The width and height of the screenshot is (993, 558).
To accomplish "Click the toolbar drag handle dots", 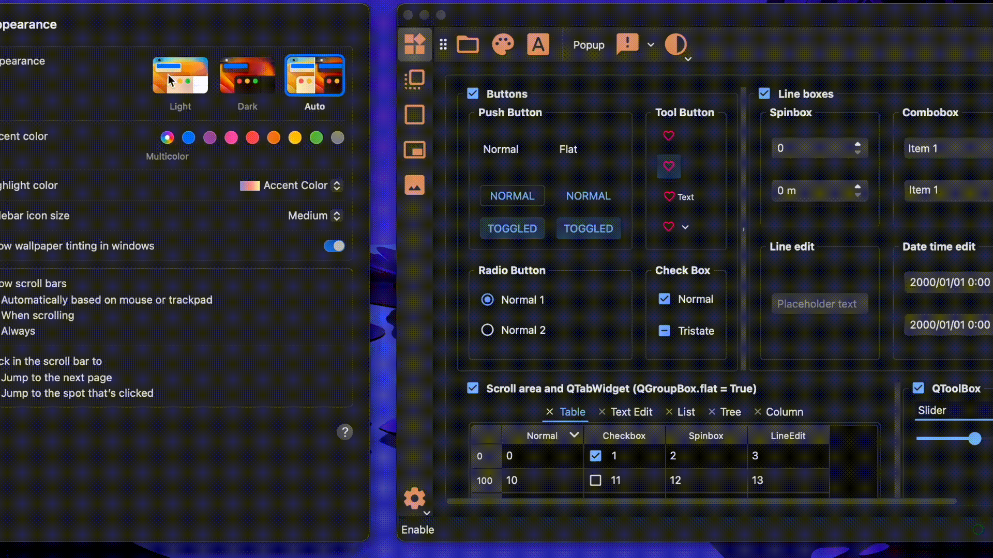I will click(x=443, y=45).
